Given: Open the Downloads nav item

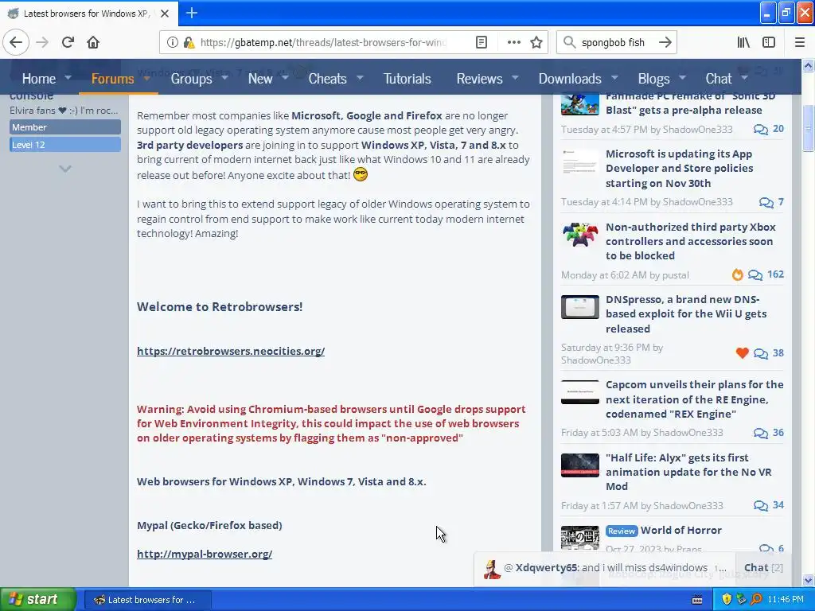Looking at the screenshot, I should [570, 79].
